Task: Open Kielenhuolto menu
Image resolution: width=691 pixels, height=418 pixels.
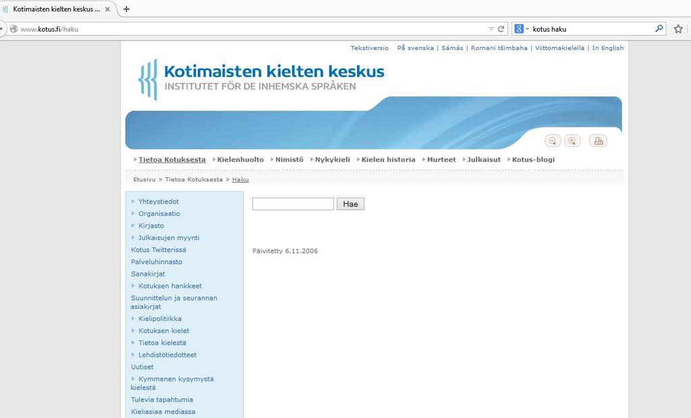Action: (240, 160)
